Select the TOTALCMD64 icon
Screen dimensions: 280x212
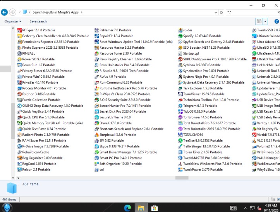(x=180, y=135)
